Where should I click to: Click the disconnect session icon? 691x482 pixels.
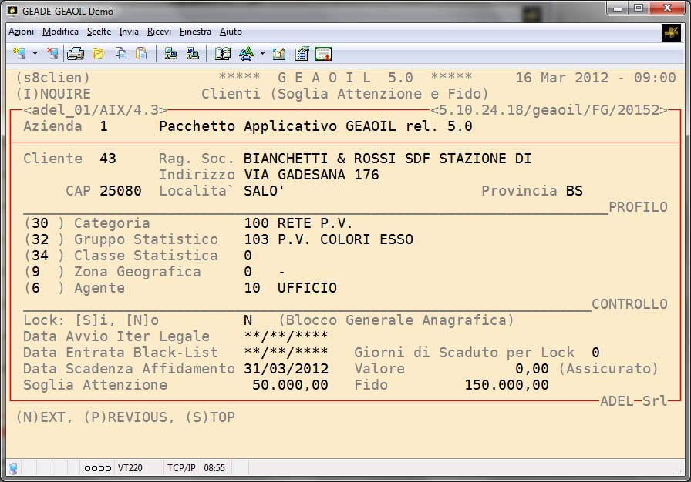52,54
